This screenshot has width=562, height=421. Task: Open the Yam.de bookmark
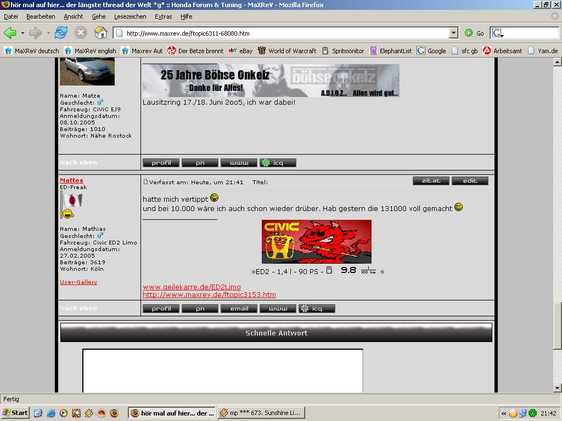click(543, 51)
